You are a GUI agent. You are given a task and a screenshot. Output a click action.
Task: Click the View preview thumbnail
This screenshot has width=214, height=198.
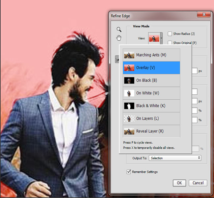coord(154,38)
